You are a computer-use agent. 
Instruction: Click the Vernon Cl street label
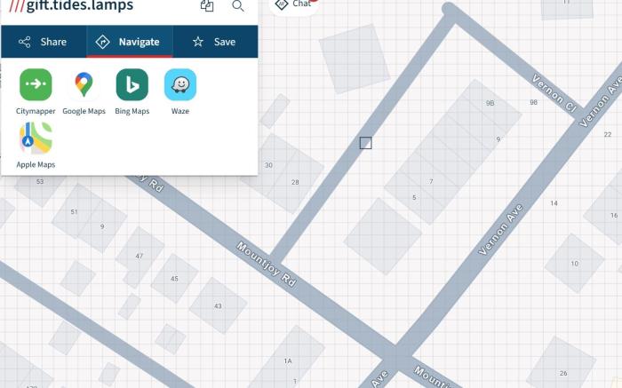[554, 93]
